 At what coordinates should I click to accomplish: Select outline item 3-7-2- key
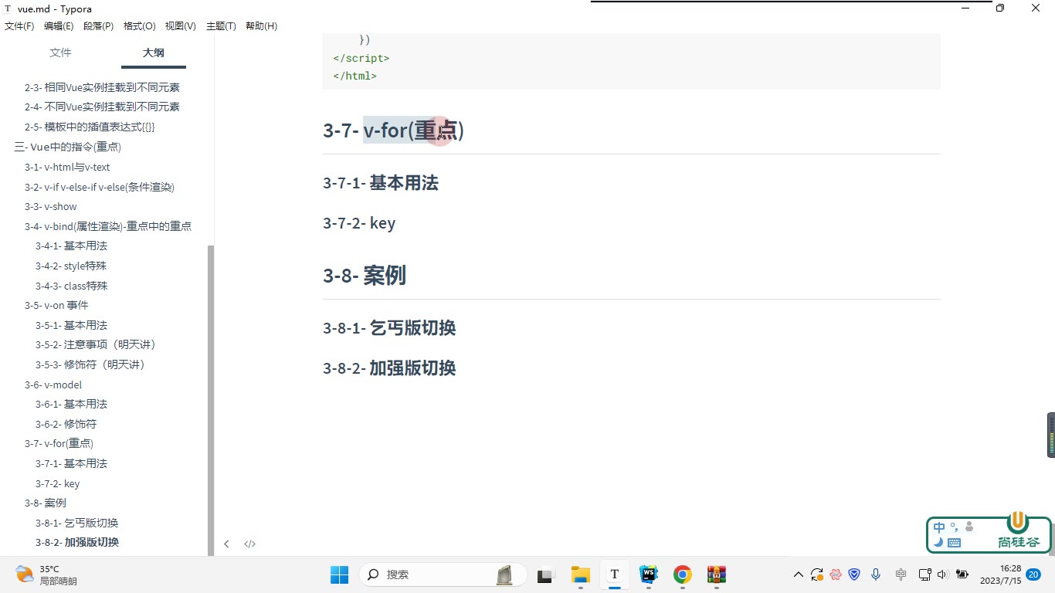pos(58,483)
